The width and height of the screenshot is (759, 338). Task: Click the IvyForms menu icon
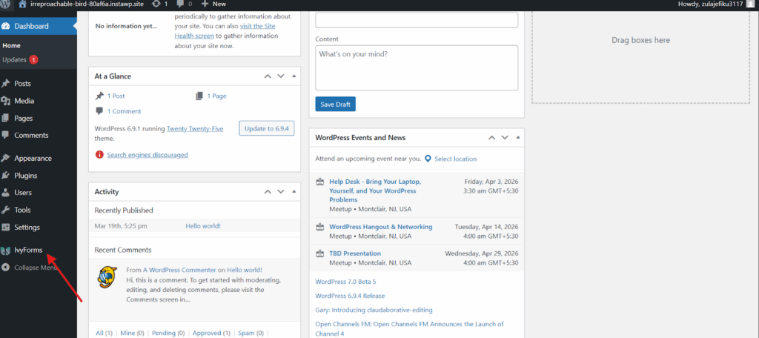click(6, 251)
